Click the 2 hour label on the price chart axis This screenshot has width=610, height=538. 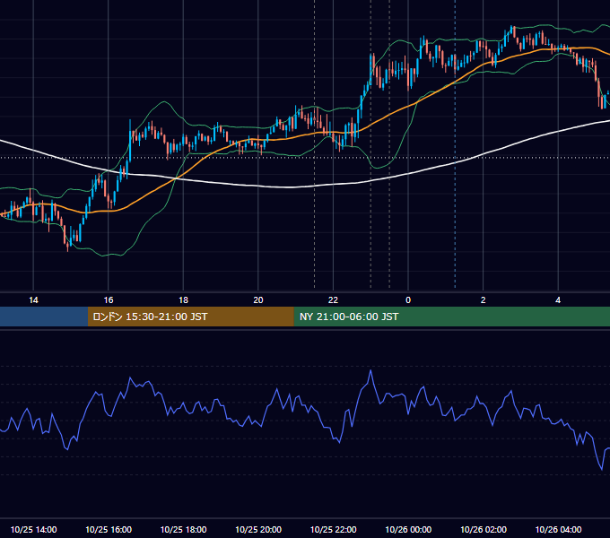click(484, 300)
